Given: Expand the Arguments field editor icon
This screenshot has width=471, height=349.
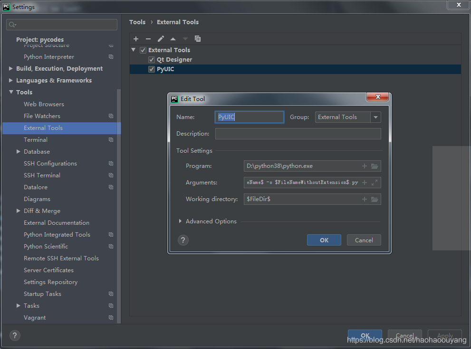Looking at the screenshot, I should pos(375,183).
